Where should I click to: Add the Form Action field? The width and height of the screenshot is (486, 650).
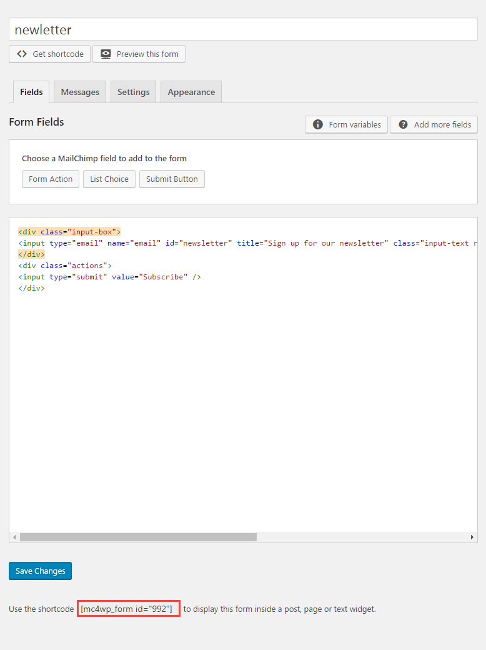tap(51, 179)
